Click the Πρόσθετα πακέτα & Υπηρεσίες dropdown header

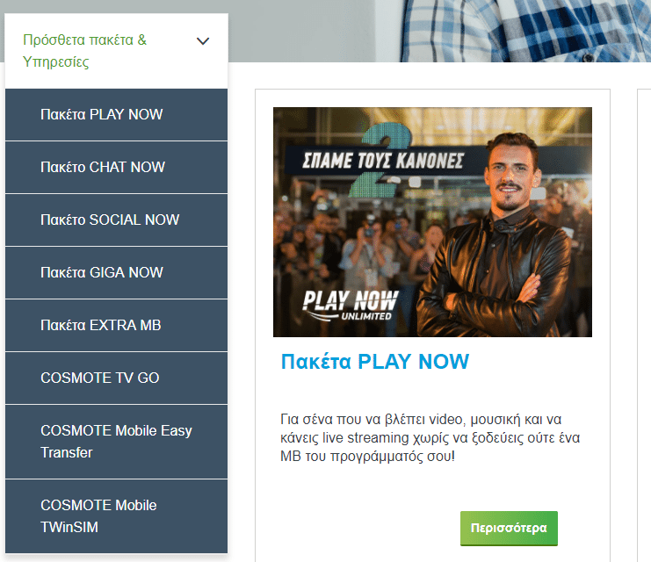coord(116,51)
